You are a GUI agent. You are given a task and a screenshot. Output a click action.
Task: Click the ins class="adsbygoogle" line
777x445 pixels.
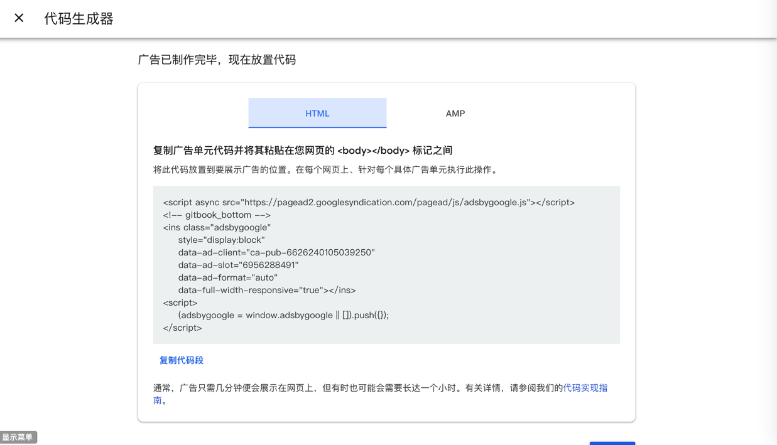[x=217, y=227]
